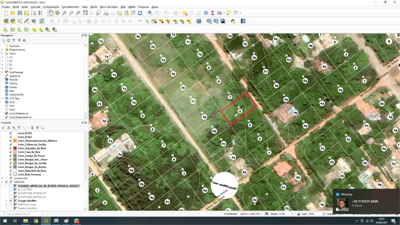Click the Filter Legend funnel icon in Camadas
The width and height of the screenshot is (400, 225).
[x=19, y=128]
